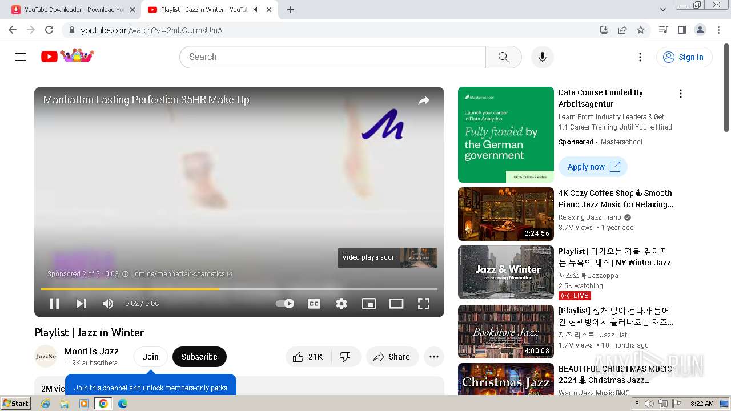Close the Jazz in Winter tab
The width and height of the screenshot is (731, 411).
coord(269,10)
